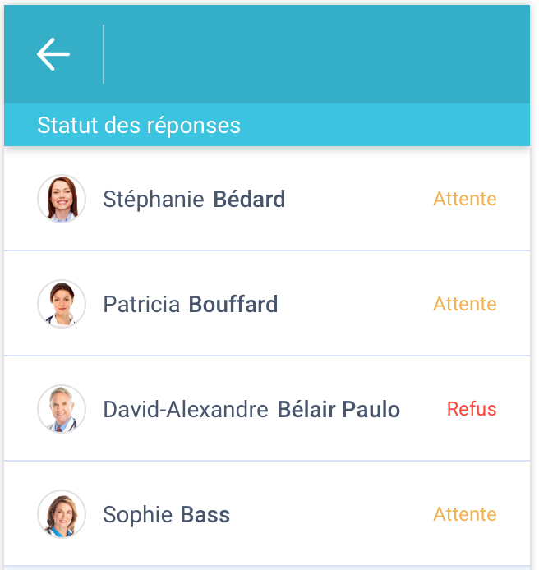Image resolution: width=539 pixels, height=570 pixels.
Task: Open David-Alexandre Bélair Paulo's avatar photo
Action: [x=62, y=409]
